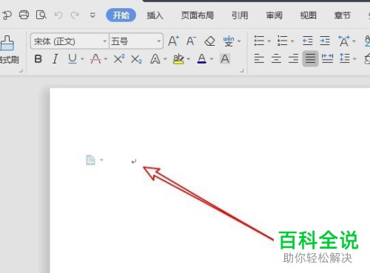Expand highlight color dropdown arrow

pos(189,59)
